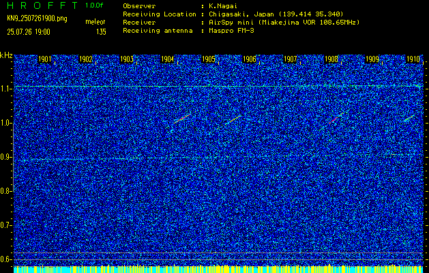
Task: Select the 1903 time marker
Action: pyautogui.click(x=127, y=59)
